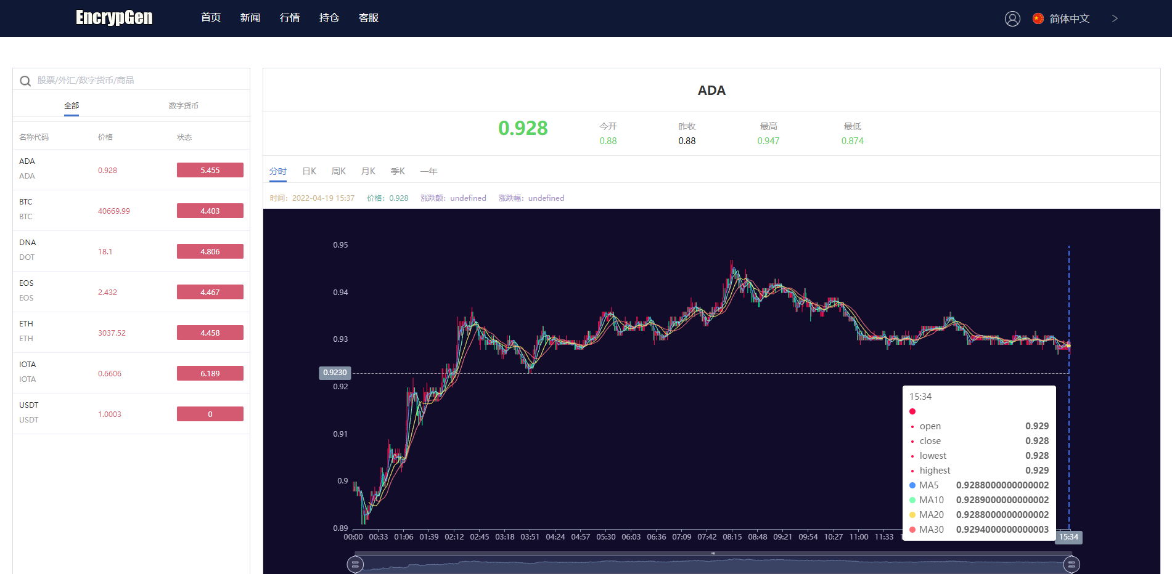The width and height of the screenshot is (1172, 574).
Task: Navigate to the 新闻 page
Action: click(x=250, y=18)
